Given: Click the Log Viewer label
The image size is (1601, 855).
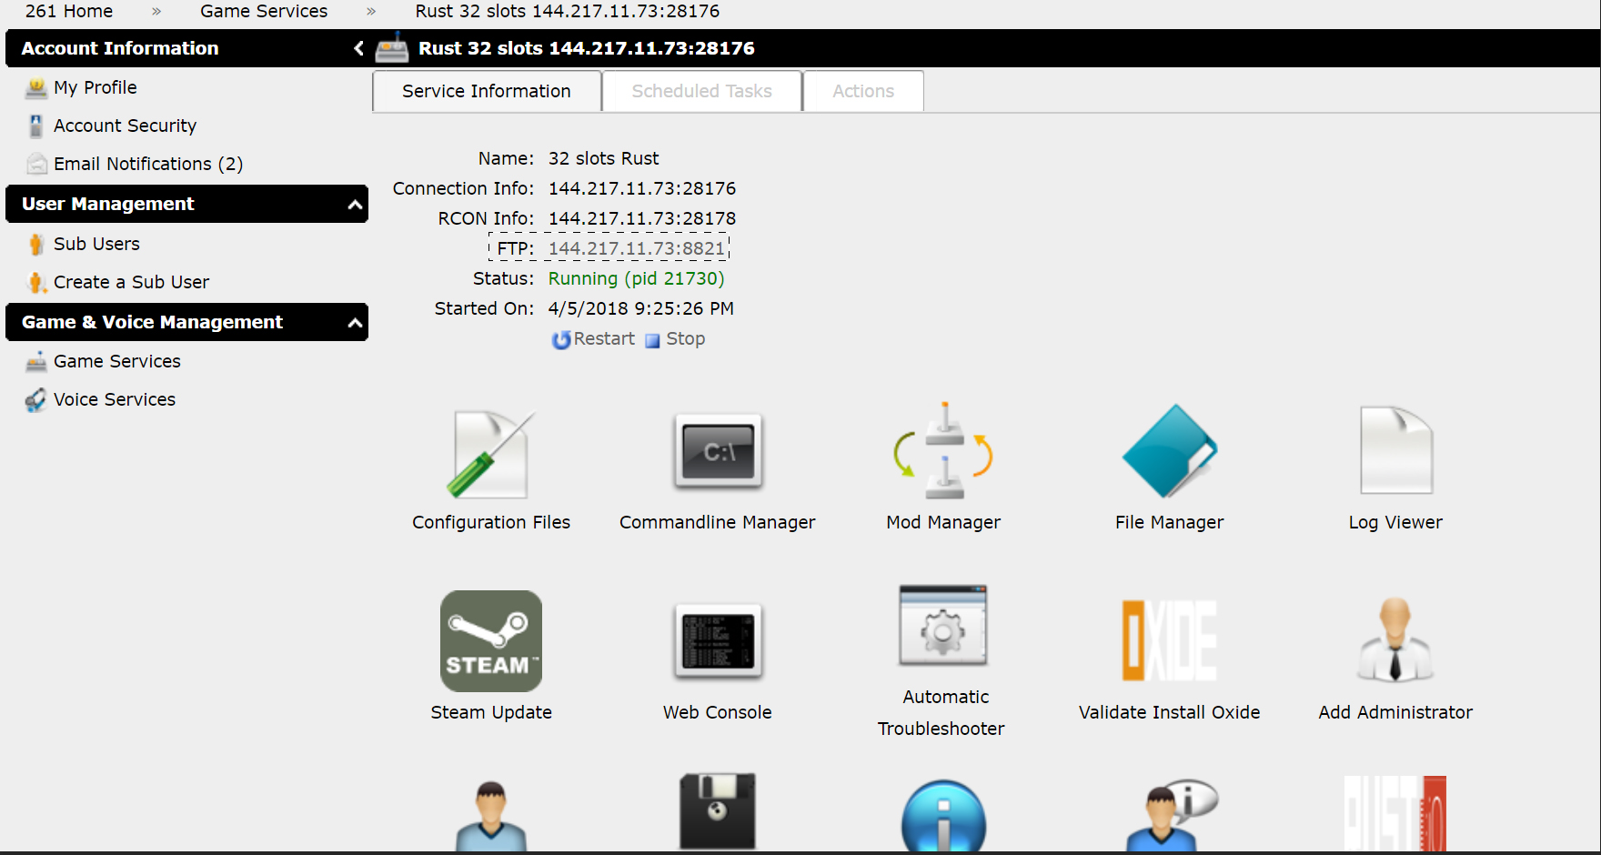Looking at the screenshot, I should 1395,522.
